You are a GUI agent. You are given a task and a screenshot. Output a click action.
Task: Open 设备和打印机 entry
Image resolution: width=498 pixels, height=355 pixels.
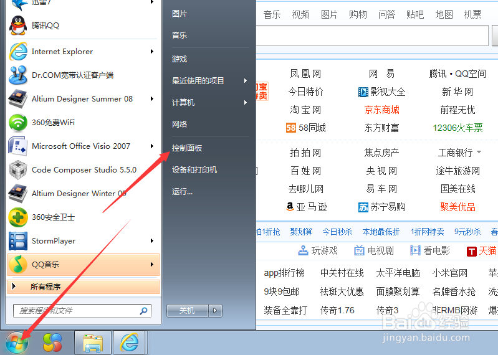(x=194, y=170)
